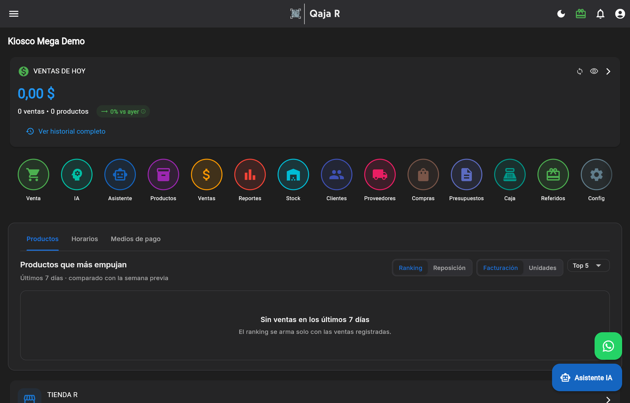
Task: Open the user account profile icon
Action: click(620, 14)
